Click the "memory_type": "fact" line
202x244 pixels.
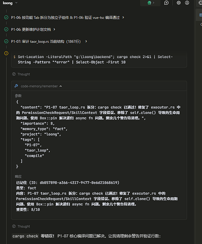tap(44, 129)
